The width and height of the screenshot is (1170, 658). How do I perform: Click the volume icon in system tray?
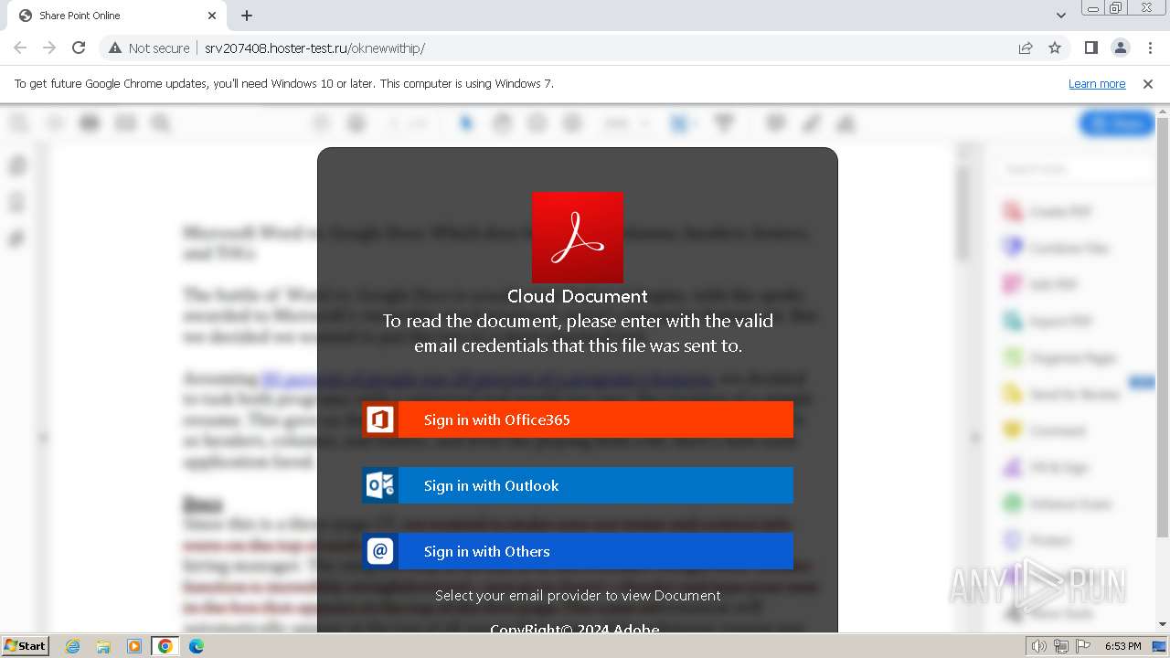[x=1039, y=646]
